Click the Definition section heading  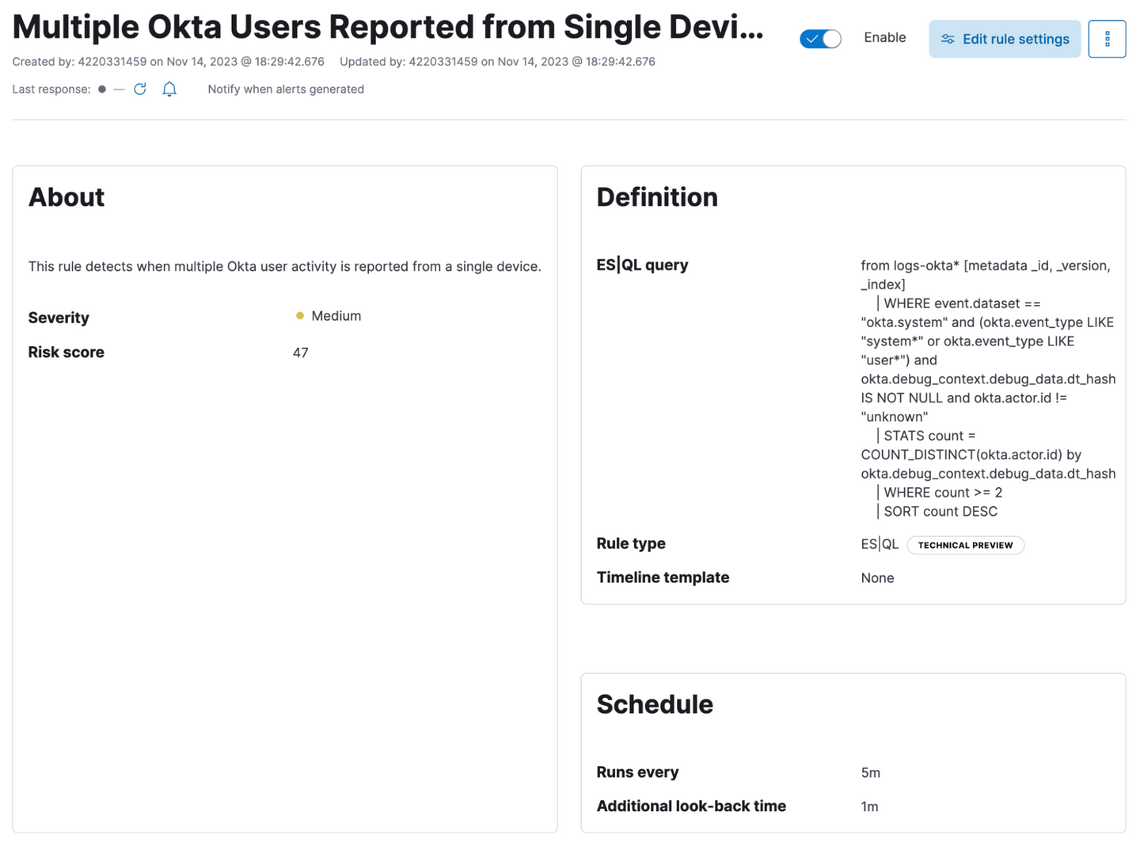click(656, 197)
